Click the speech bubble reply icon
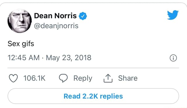 click(x=63, y=78)
